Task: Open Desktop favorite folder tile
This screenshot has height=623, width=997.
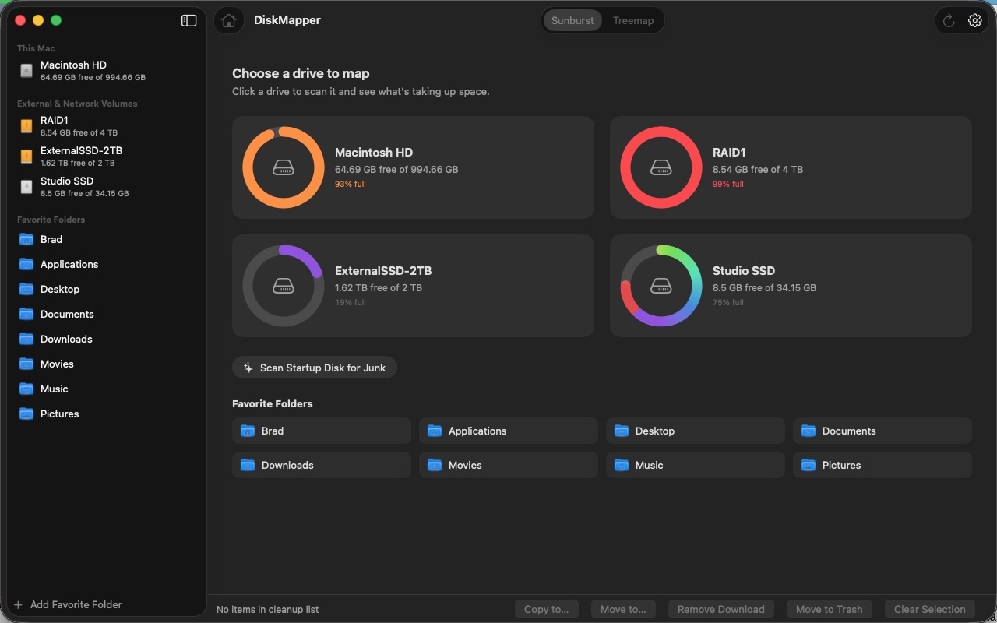Action: pyautogui.click(x=696, y=431)
